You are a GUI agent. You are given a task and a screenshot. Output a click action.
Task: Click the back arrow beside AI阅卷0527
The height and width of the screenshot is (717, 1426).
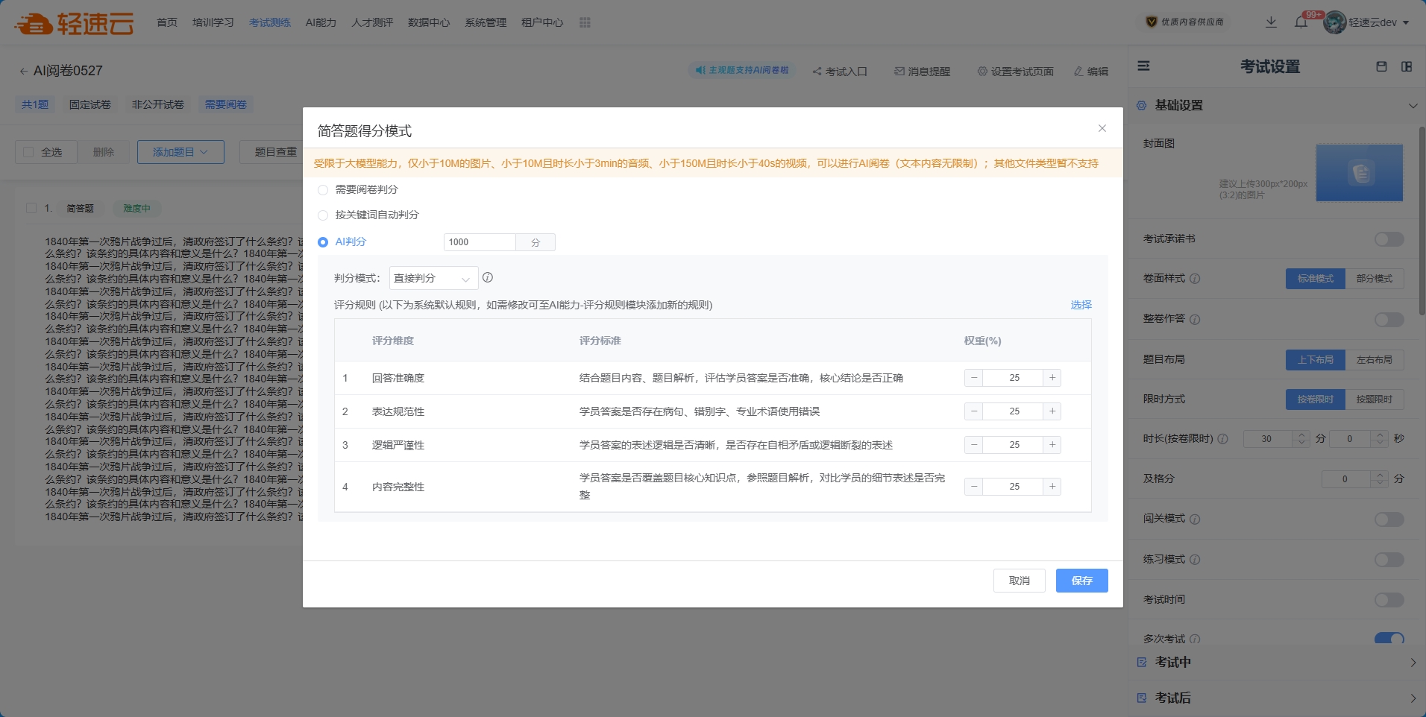coord(23,72)
